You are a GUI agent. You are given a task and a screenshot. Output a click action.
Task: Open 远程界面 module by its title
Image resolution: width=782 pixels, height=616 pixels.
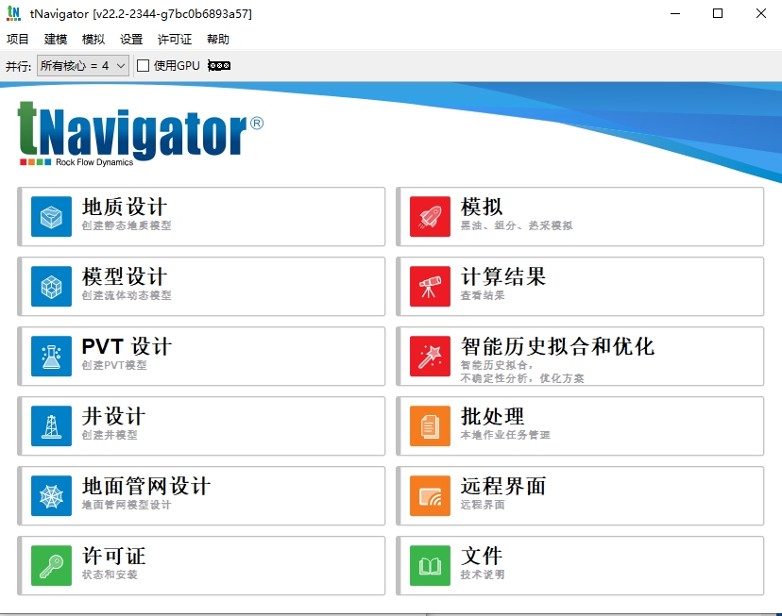[x=503, y=486]
